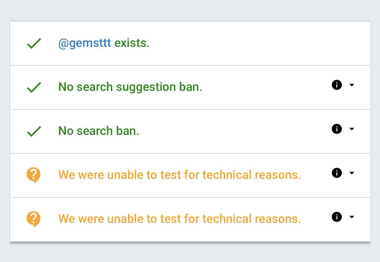Select the 'No search ban.' result text
The image size is (380, 262).
[99, 131]
